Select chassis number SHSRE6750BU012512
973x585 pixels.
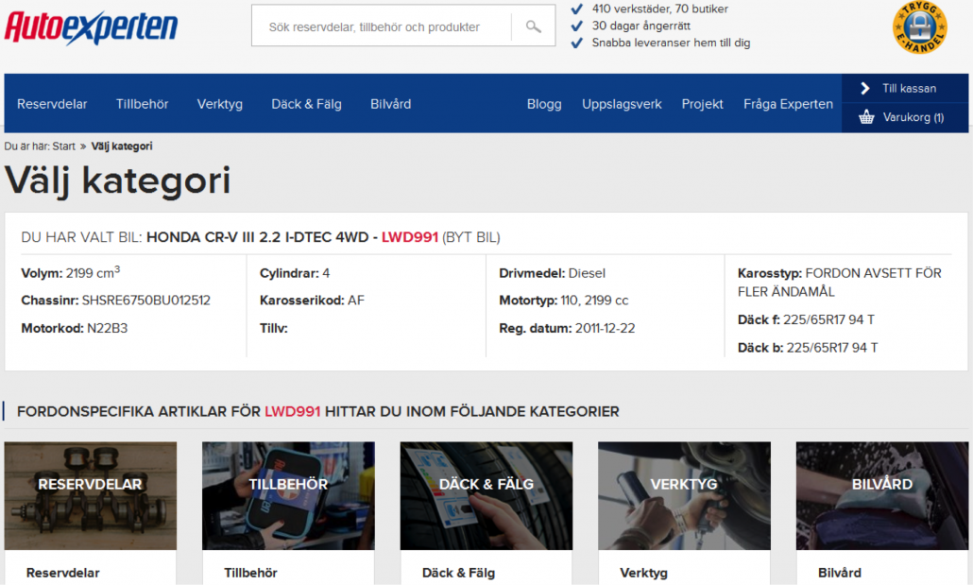146,301
